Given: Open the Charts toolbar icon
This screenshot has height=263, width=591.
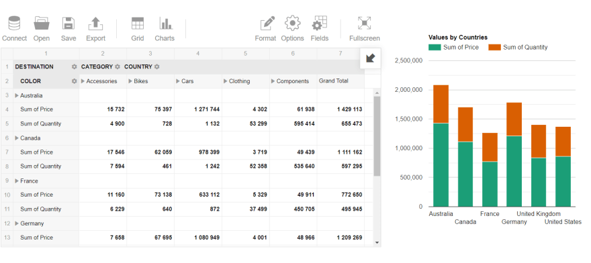Looking at the screenshot, I should pyautogui.click(x=165, y=23).
